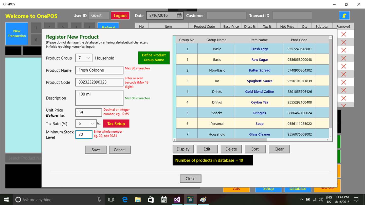Cancel the product registration
This screenshot has width=365, height=205.
click(120, 150)
